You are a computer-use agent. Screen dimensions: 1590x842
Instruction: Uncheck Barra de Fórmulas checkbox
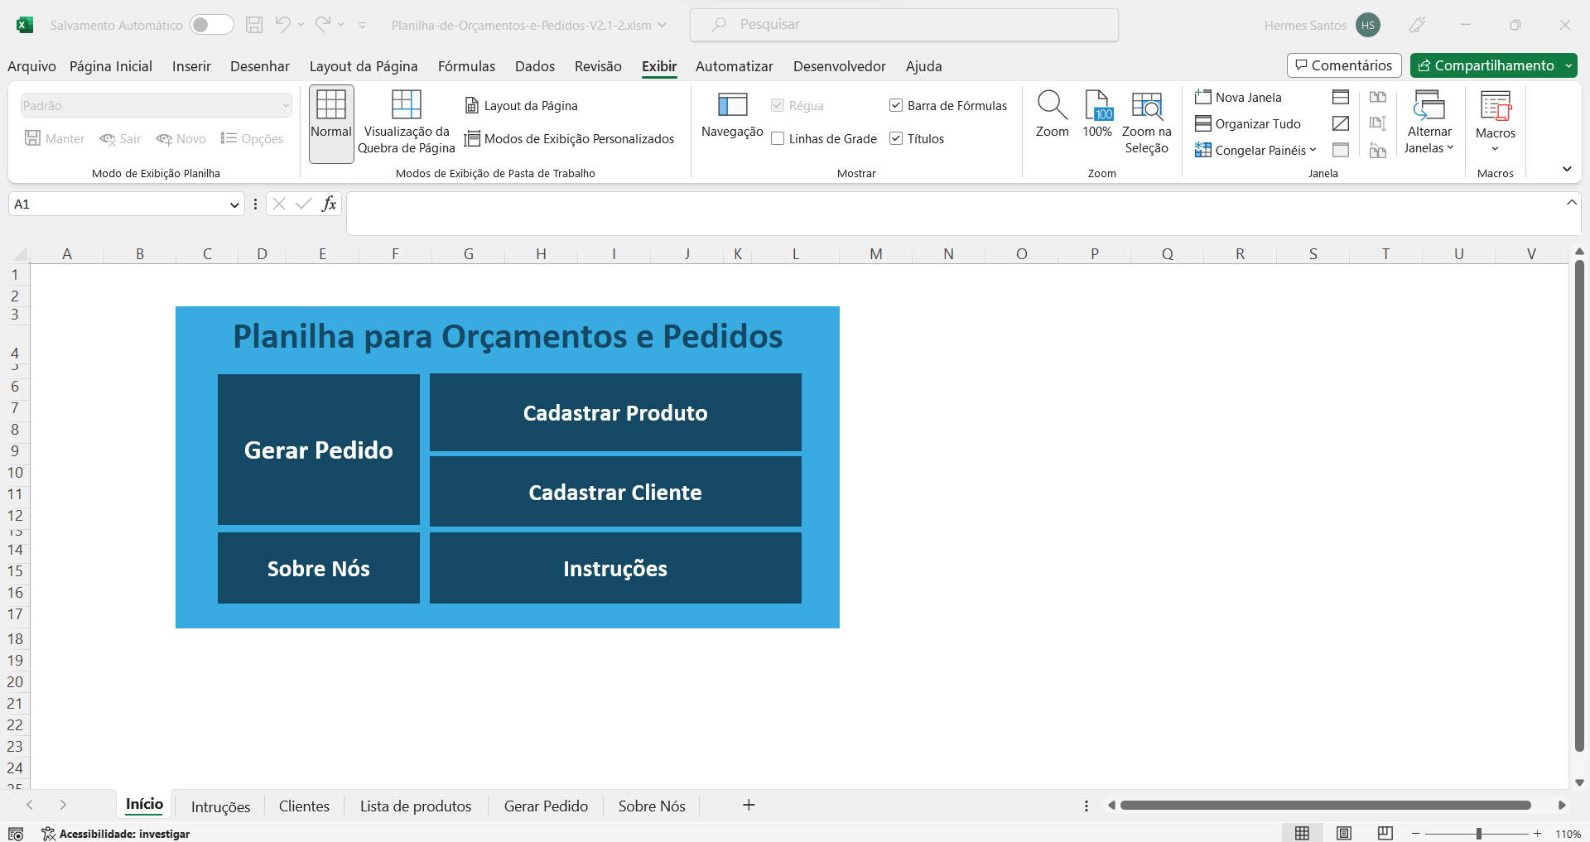pos(896,105)
